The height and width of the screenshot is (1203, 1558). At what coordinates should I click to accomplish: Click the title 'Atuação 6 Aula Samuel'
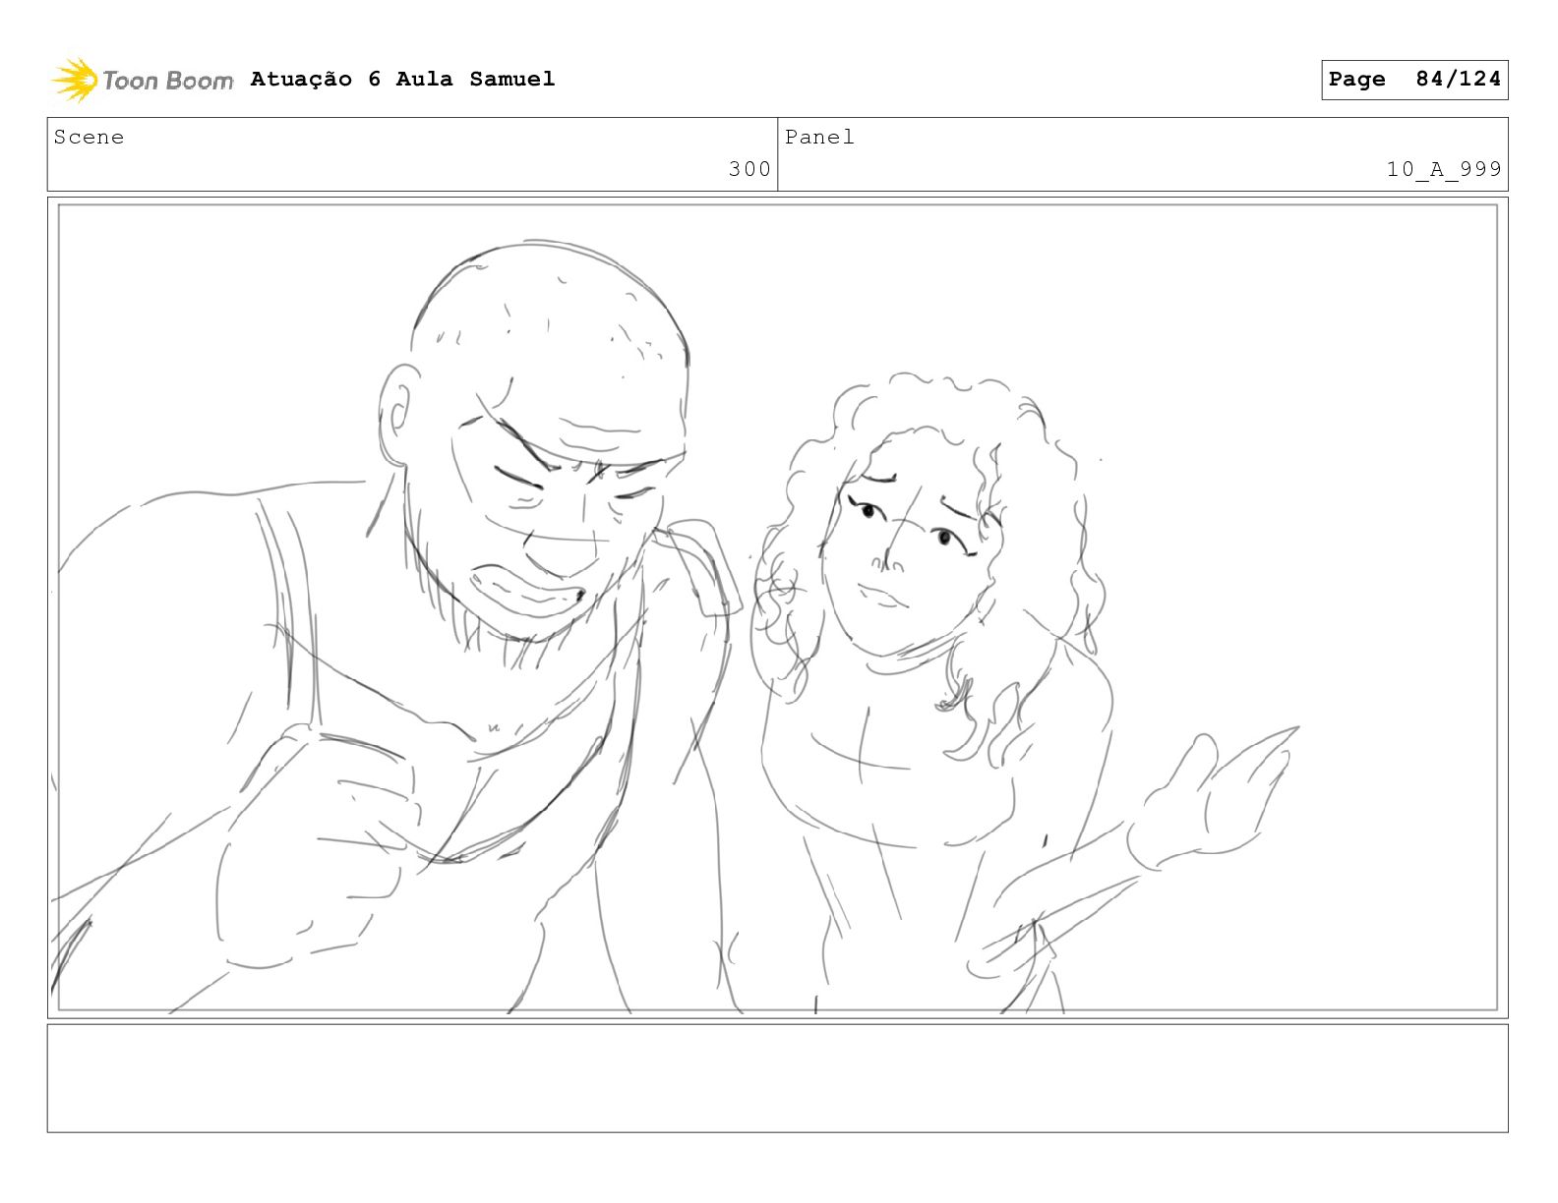pyautogui.click(x=402, y=80)
